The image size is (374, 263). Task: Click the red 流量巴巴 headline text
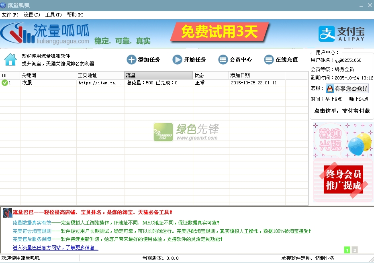92,212
